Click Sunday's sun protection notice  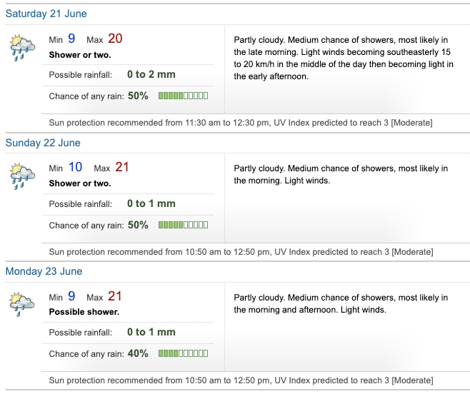[240, 251]
